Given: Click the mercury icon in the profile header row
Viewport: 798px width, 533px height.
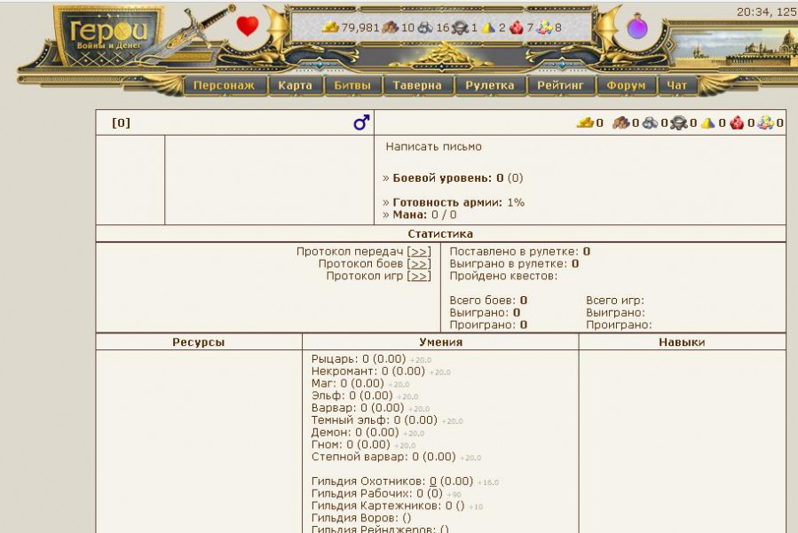Looking at the screenshot, I should pyautogui.click(x=679, y=123).
